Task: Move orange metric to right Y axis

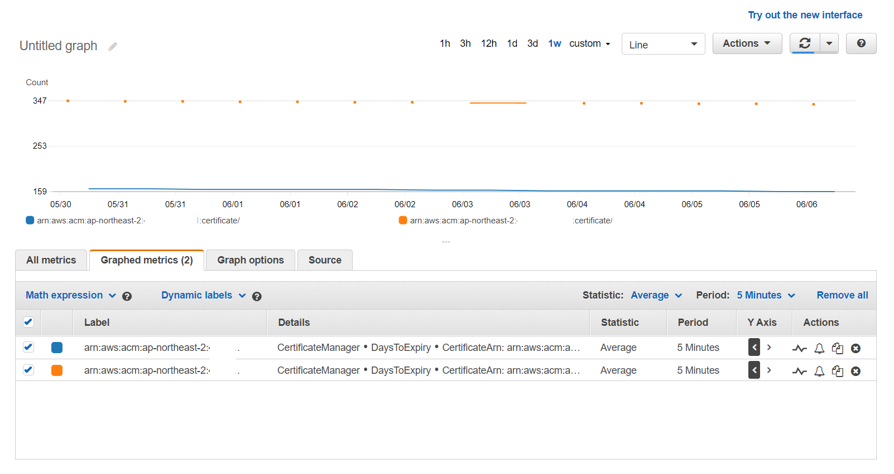Action: click(x=769, y=370)
